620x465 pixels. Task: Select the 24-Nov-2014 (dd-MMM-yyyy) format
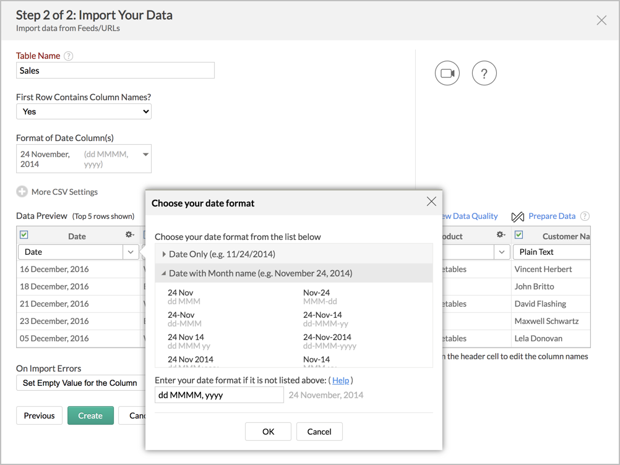329,341
